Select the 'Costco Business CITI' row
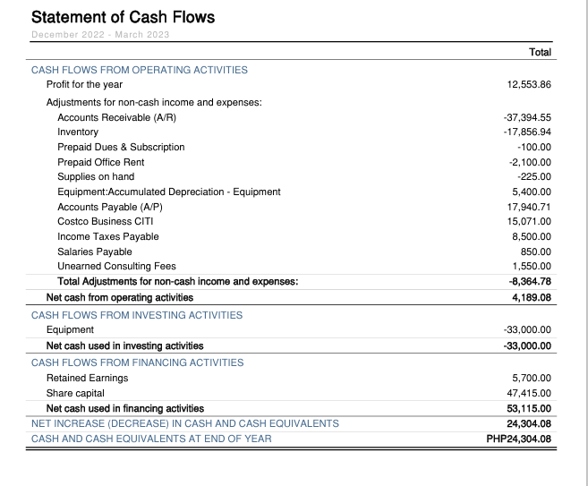The image size is (588, 486). [x=106, y=221]
